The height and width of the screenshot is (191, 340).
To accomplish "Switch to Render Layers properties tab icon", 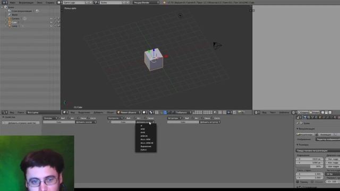I will point(309,117).
